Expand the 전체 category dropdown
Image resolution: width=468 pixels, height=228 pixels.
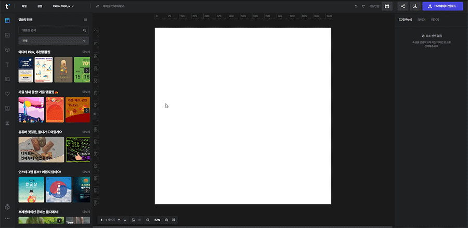[54, 40]
